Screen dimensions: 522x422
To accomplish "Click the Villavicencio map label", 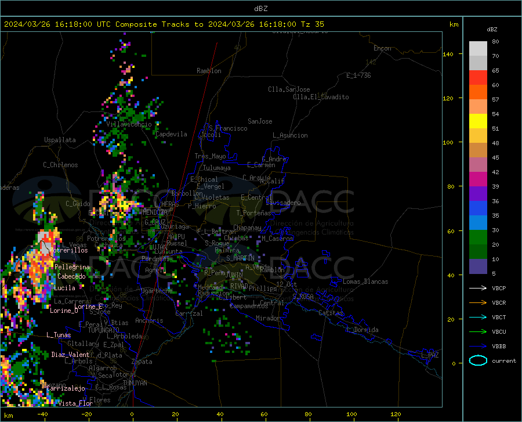I will [x=129, y=124].
